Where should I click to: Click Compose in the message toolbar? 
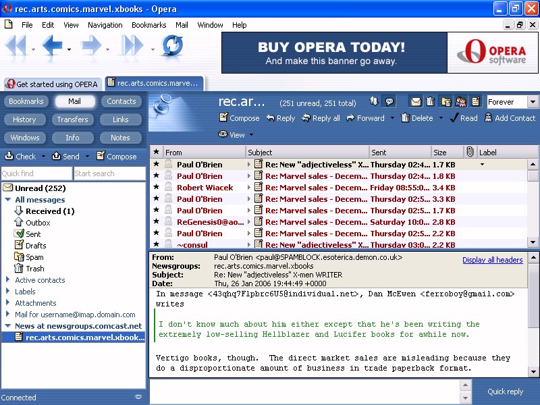point(240,118)
